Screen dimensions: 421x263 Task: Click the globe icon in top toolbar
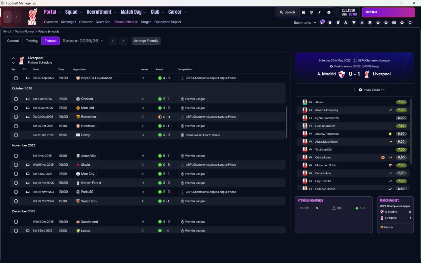click(311, 12)
